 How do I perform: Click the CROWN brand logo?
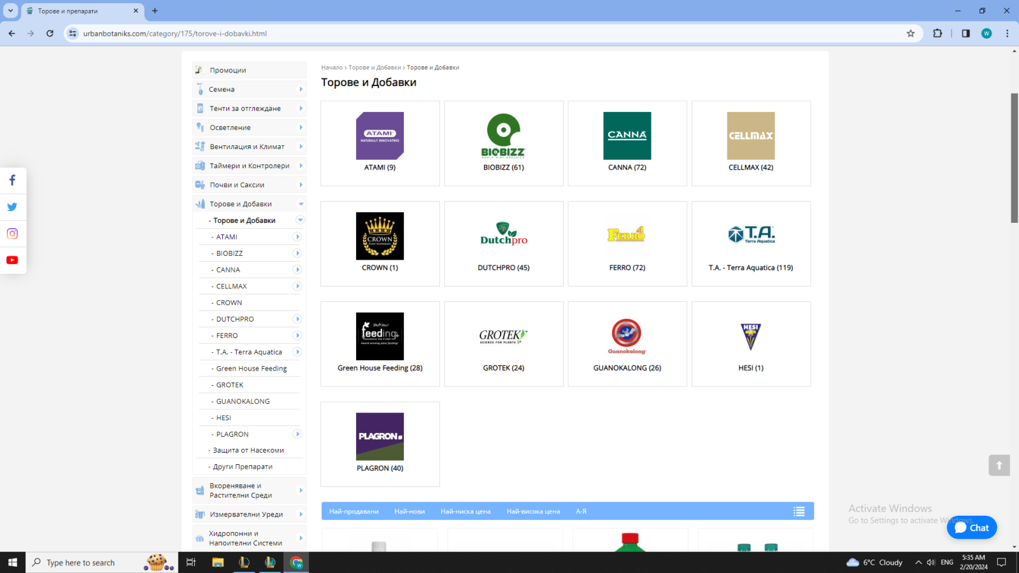click(x=380, y=236)
